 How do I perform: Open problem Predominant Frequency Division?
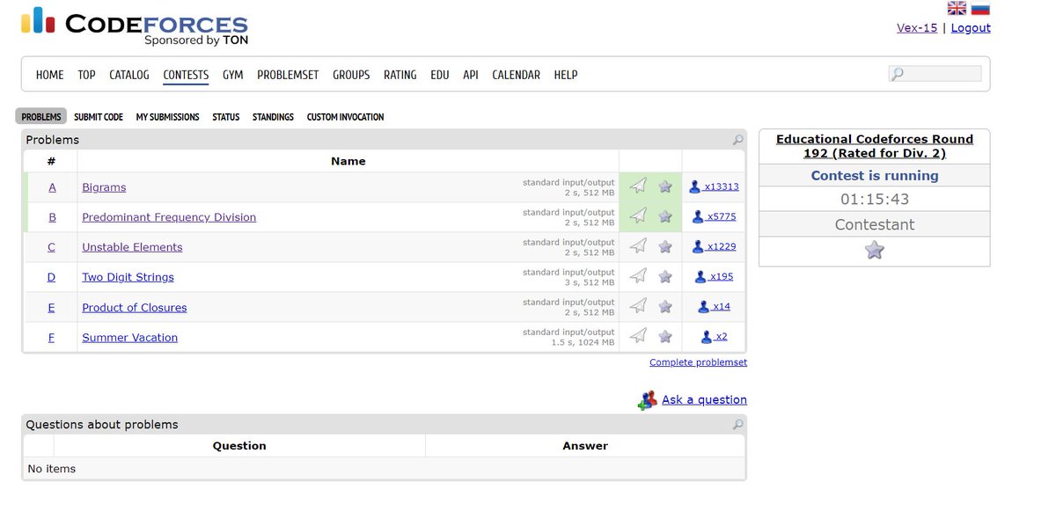pos(169,217)
